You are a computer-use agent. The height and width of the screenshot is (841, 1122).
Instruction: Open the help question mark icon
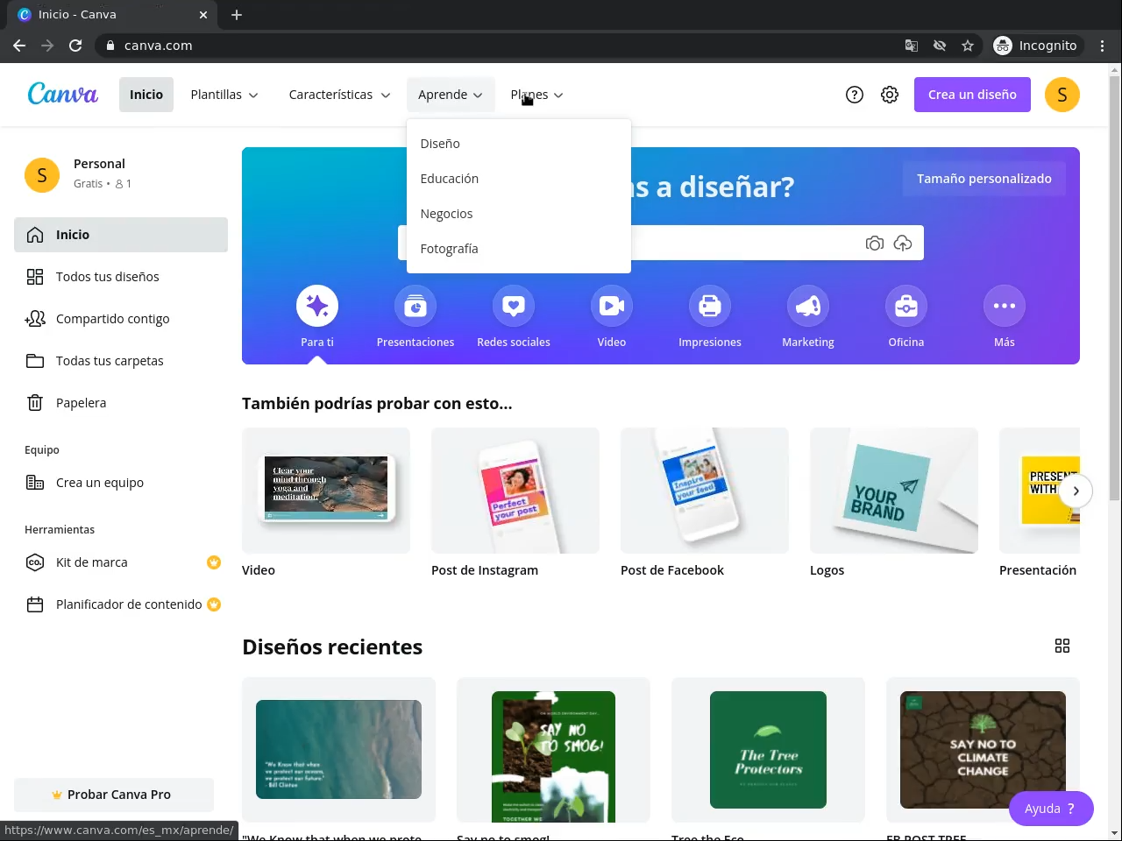855,95
